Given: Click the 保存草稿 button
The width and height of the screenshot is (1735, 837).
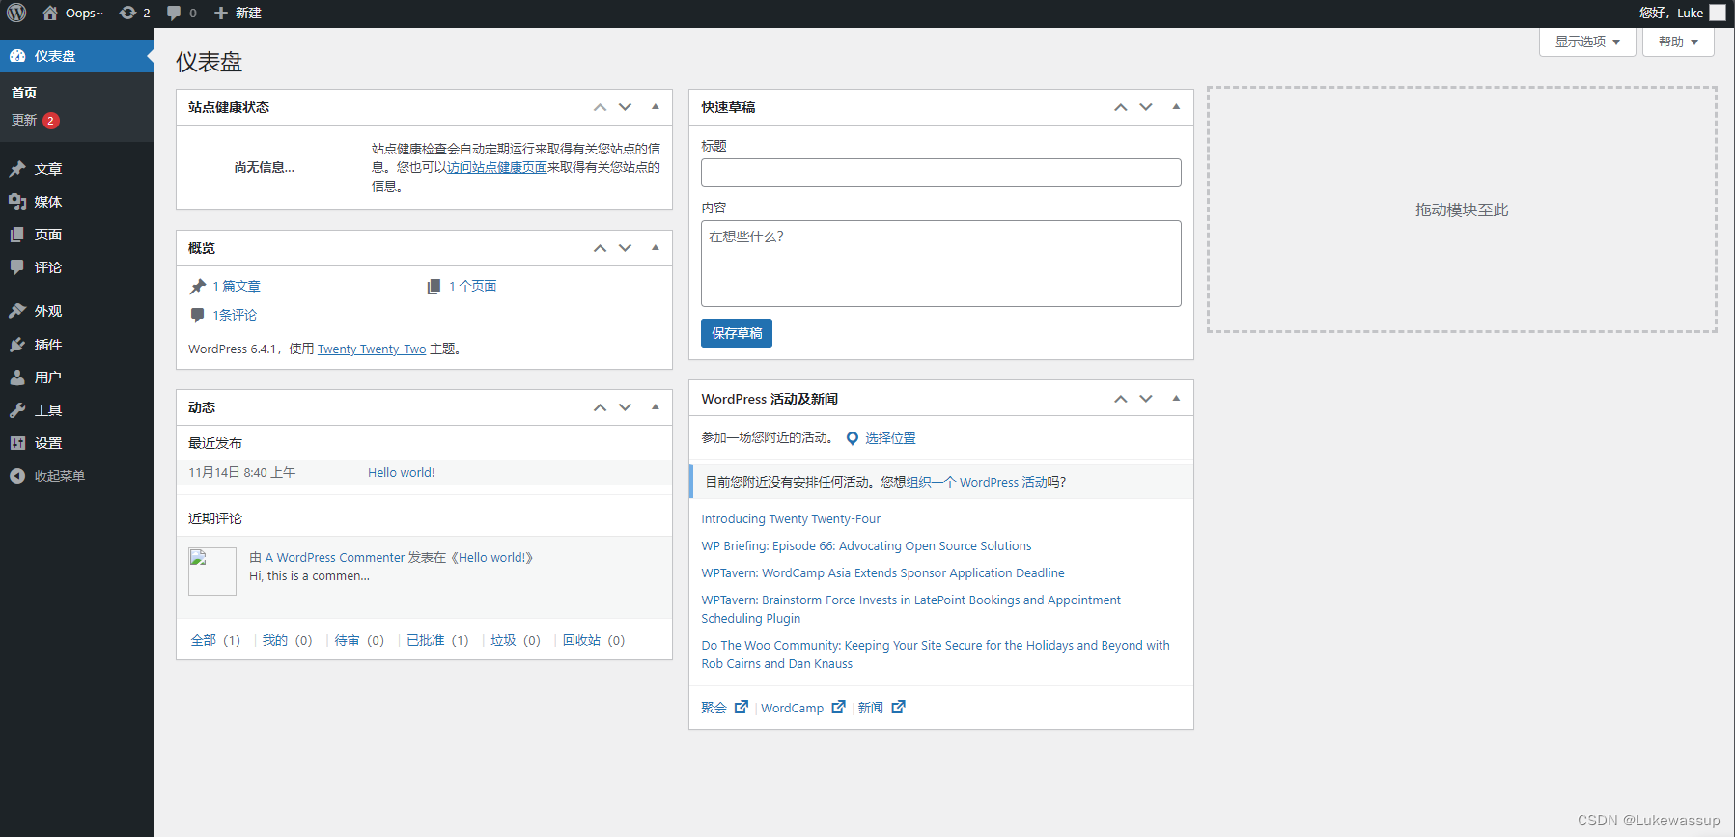Looking at the screenshot, I should [x=737, y=333].
